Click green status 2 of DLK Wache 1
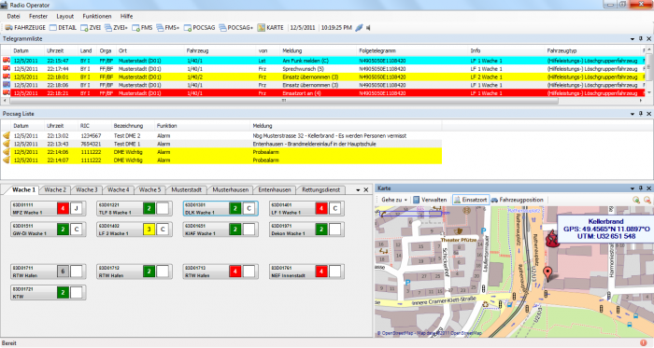 pyautogui.click(x=235, y=208)
